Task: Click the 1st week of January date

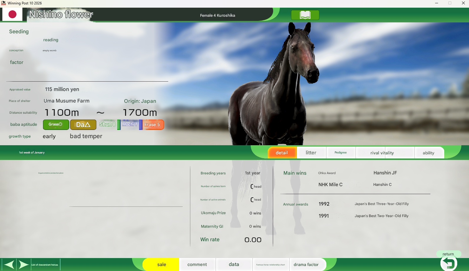Action: [32, 153]
